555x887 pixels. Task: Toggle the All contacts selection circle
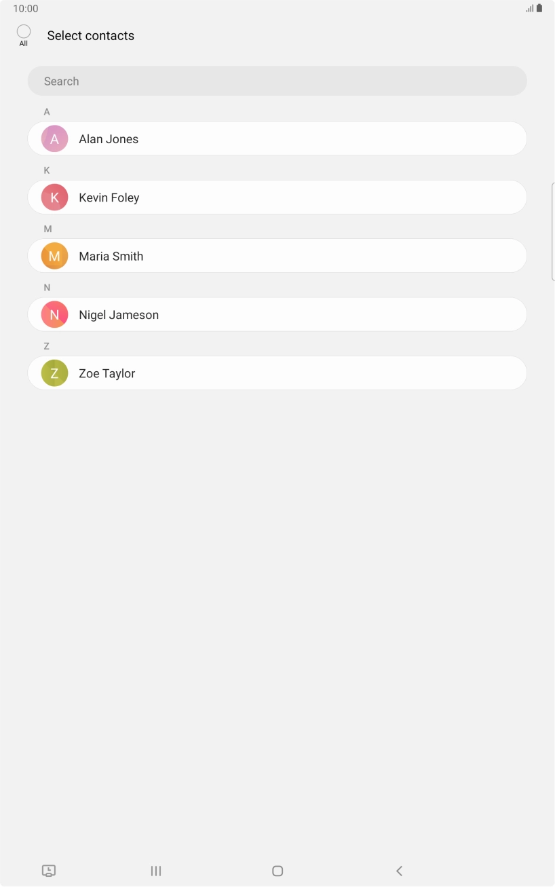pyautogui.click(x=24, y=32)
